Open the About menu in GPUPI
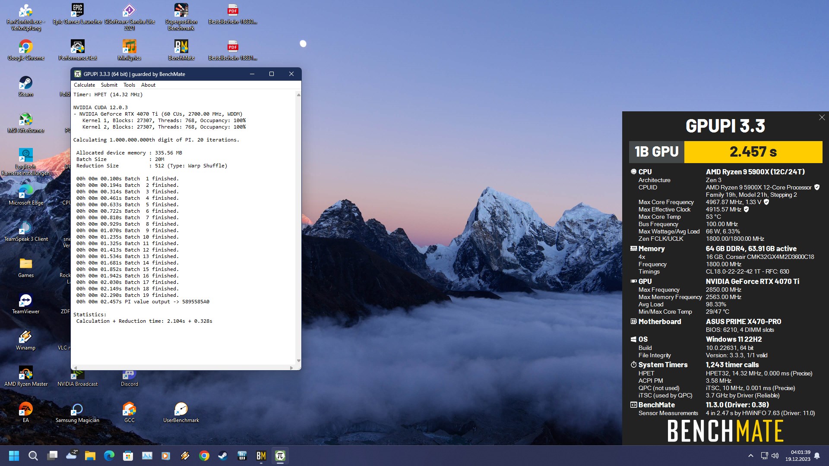This screenshot has width=829, height=466. [148, 85]
